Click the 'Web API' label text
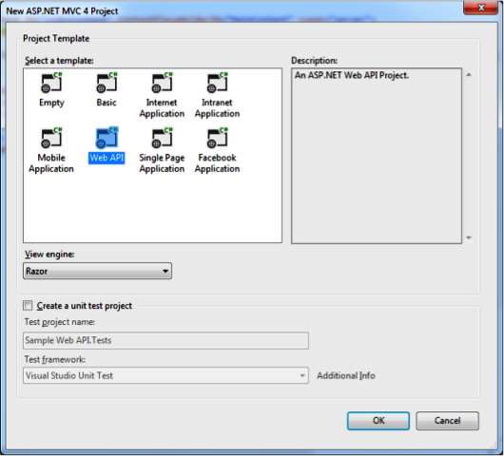 tap(107, 158)
